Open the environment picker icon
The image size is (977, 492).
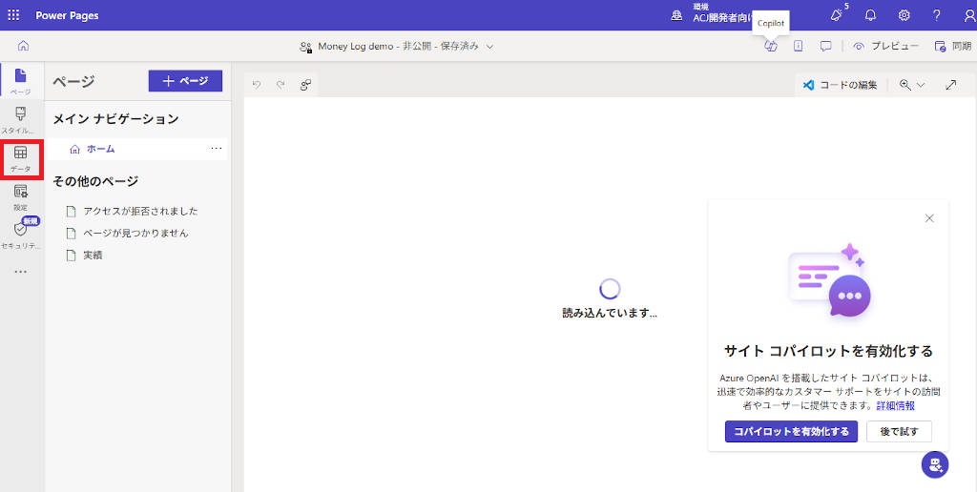pyautogui.click(x=676, y=15)
